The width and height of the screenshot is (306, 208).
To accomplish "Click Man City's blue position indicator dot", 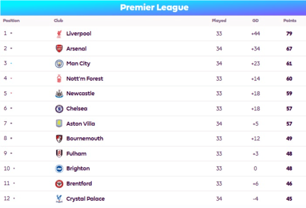I will [11, 63].
